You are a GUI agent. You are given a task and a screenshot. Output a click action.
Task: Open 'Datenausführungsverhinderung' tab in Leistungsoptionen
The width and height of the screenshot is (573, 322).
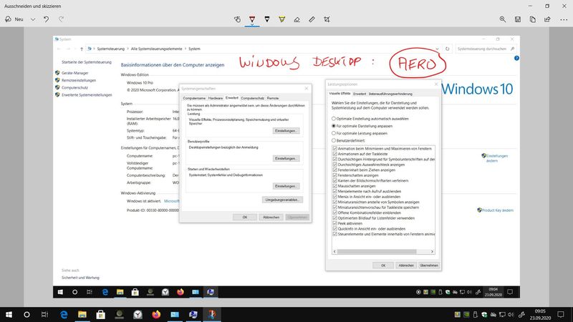pos(390,94)
